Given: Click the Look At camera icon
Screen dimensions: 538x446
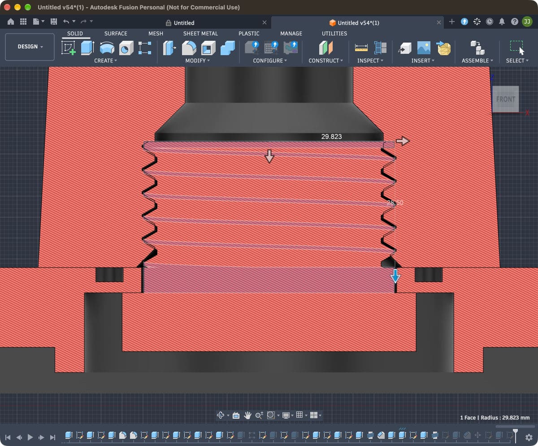Looking at the screenshot, I should click(236, 415).
